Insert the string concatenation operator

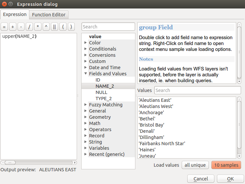[x=54, y=27]
